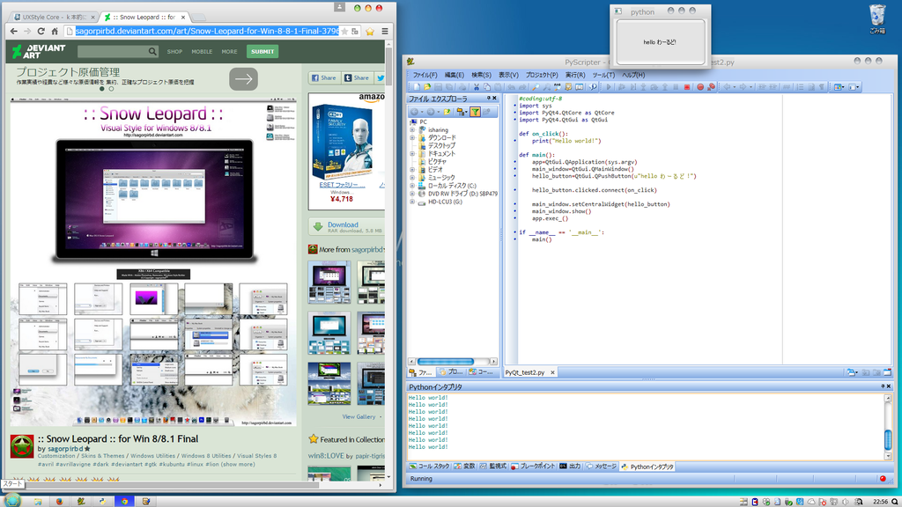This screenshot has width=902, height=507.
Task: Click the red Stop square in PyScripter toolbar
Action: coord(687,87)
